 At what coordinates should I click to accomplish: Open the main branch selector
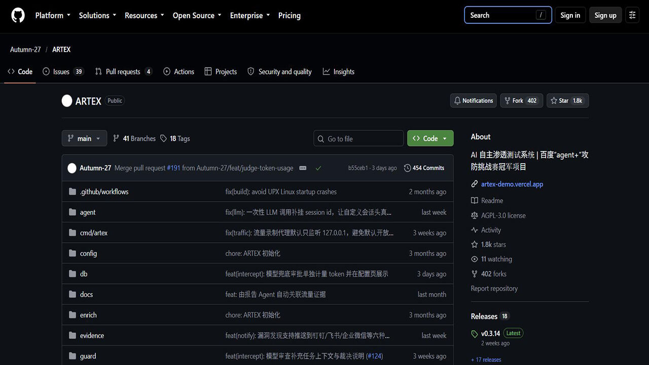click(84, 138)
